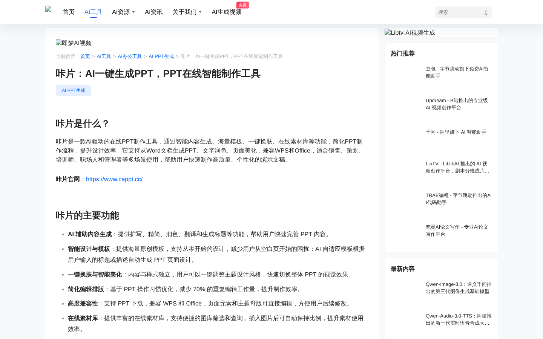Open AI PPT生成 breadcrumb link

(161, 56)
